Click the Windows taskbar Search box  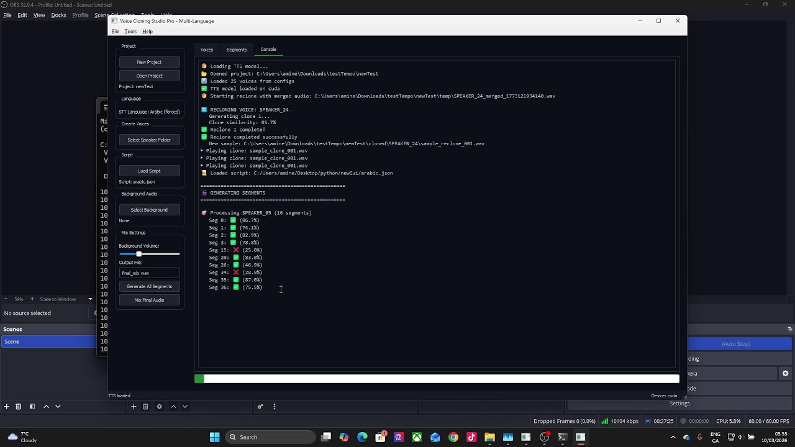[270, 437]
